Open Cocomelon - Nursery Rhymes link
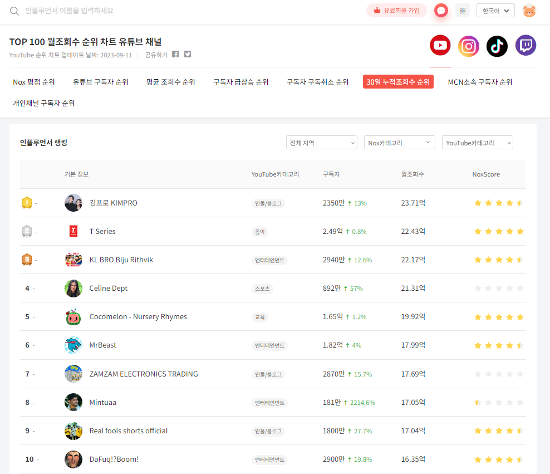Screen dimensions: 550x474 tap(138, 317)
